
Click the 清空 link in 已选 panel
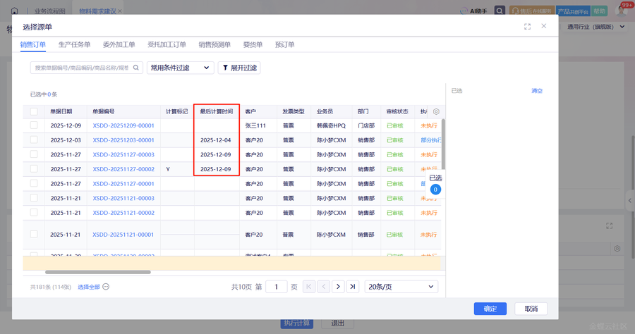537,91
